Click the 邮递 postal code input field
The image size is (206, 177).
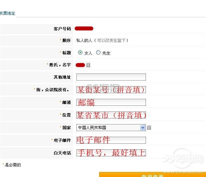click(x=111, y=102)
